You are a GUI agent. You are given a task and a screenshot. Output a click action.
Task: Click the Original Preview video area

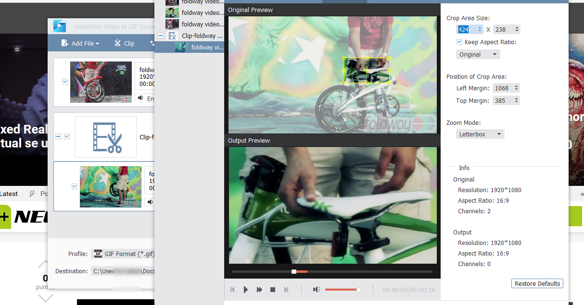(332, 75)
